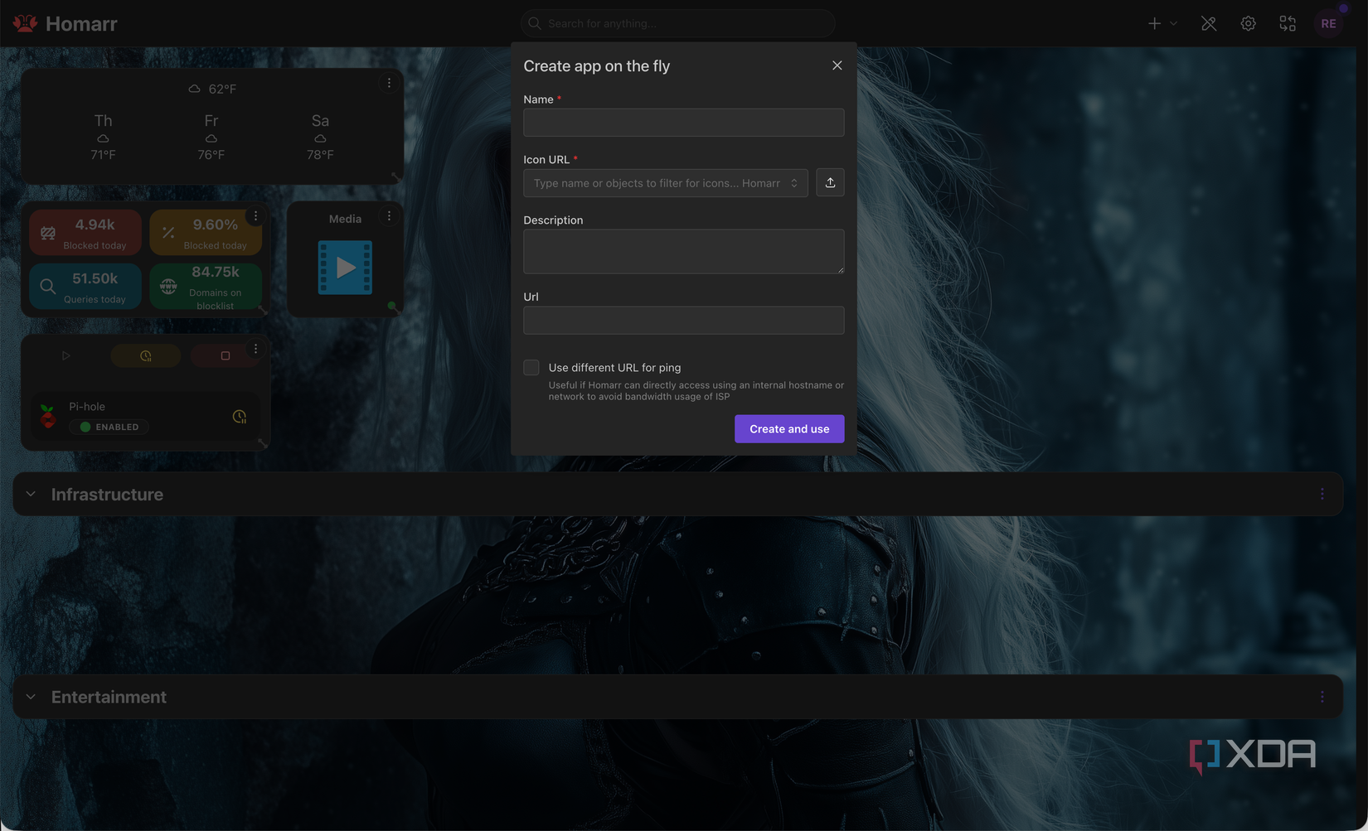This screenshot has height=831, width=1368.
Task: Open the Media widget's three-dot menu
Action: pos(389,216)
